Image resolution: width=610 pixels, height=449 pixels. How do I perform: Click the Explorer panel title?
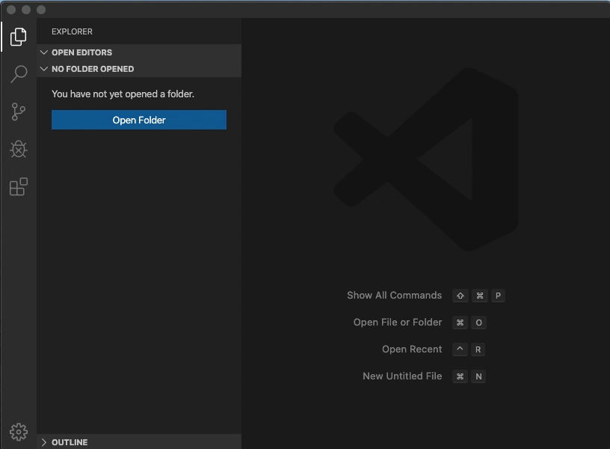[72, 31]
